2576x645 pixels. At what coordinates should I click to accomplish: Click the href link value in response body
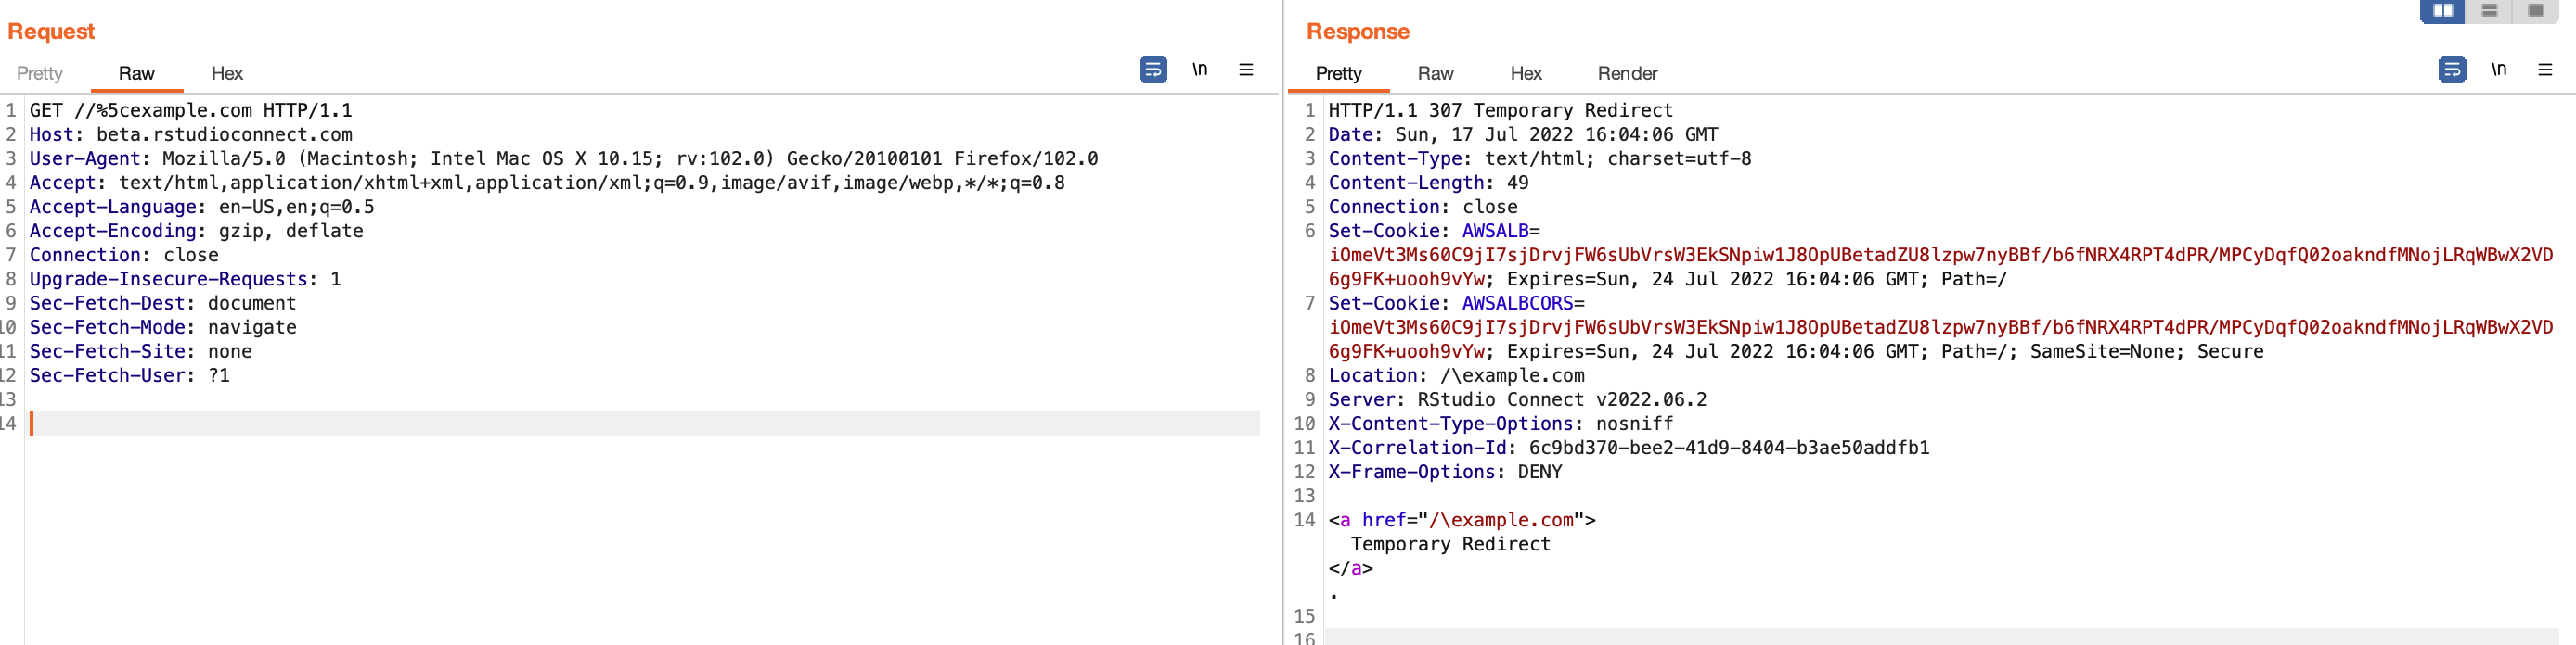pyautogui.click(x=1501, y=520)
